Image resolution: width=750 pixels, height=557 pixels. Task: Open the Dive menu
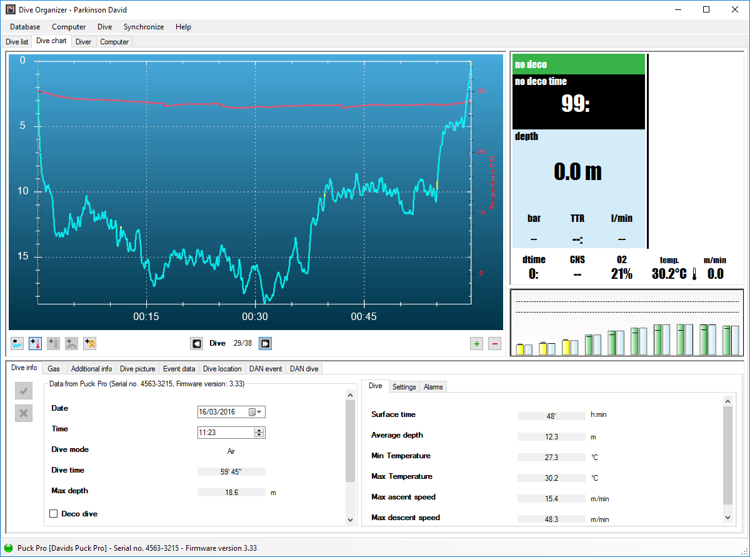coord(105,27)
